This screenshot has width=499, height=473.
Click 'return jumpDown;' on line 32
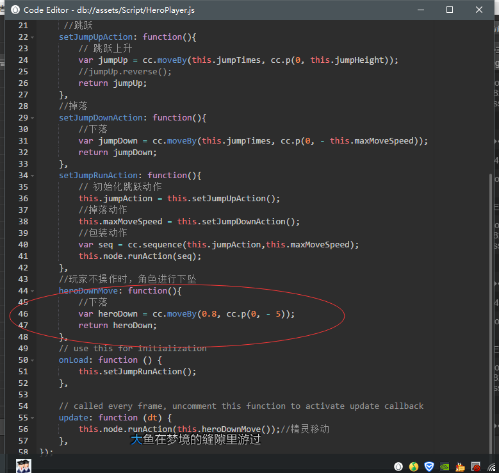[118, 153]
